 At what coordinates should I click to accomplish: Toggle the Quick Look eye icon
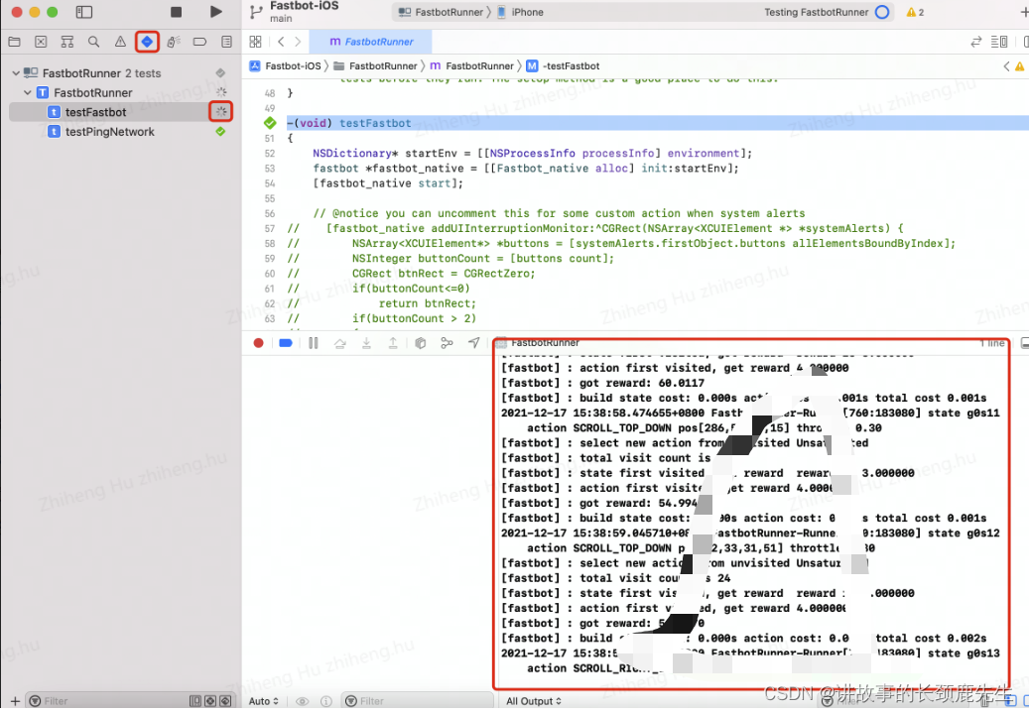302,701
